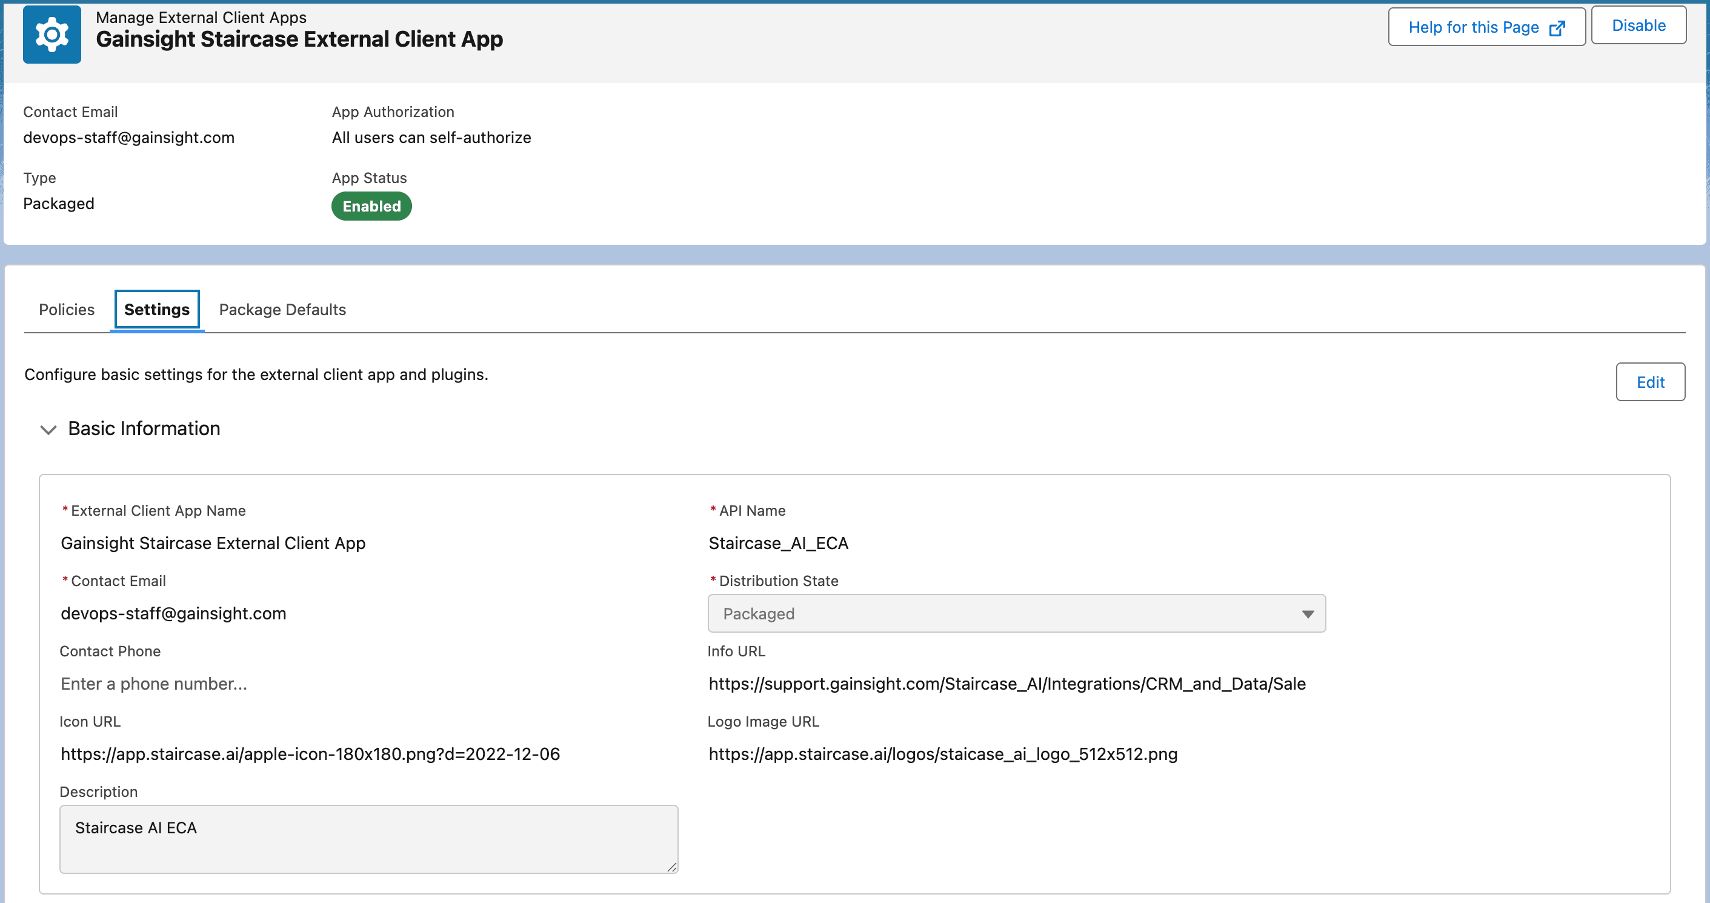
Task: Click the Basic Information heading
Action: coord(144,429)
